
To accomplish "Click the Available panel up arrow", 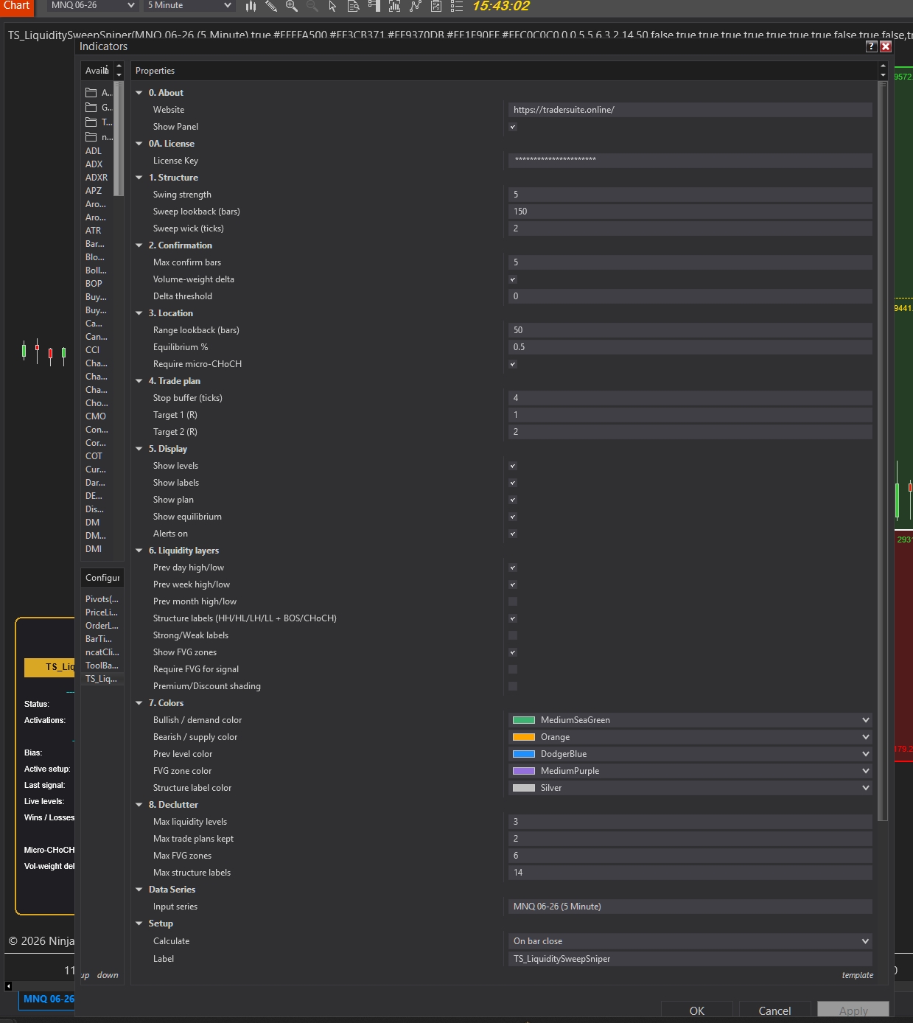I will 119,66.
